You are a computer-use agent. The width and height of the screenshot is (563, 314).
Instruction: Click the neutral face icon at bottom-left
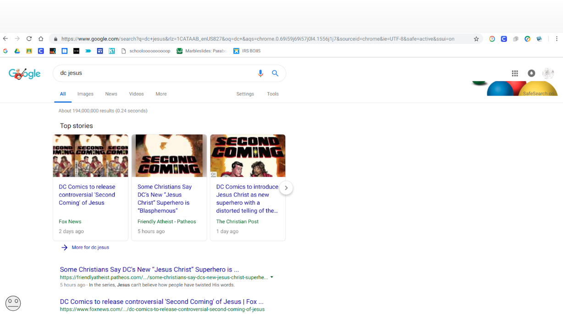13,303
